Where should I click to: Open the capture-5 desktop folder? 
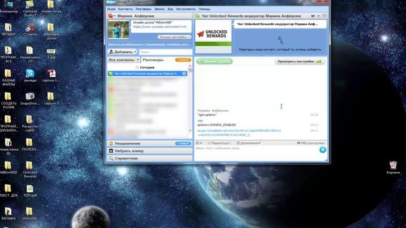(51, 99)
